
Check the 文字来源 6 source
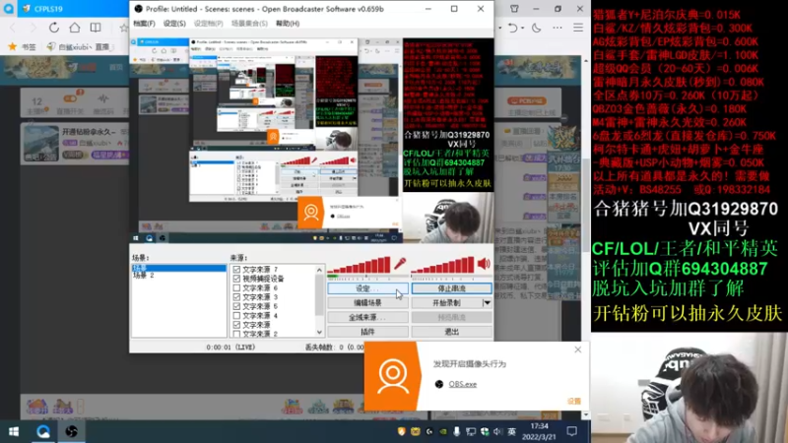236,287
